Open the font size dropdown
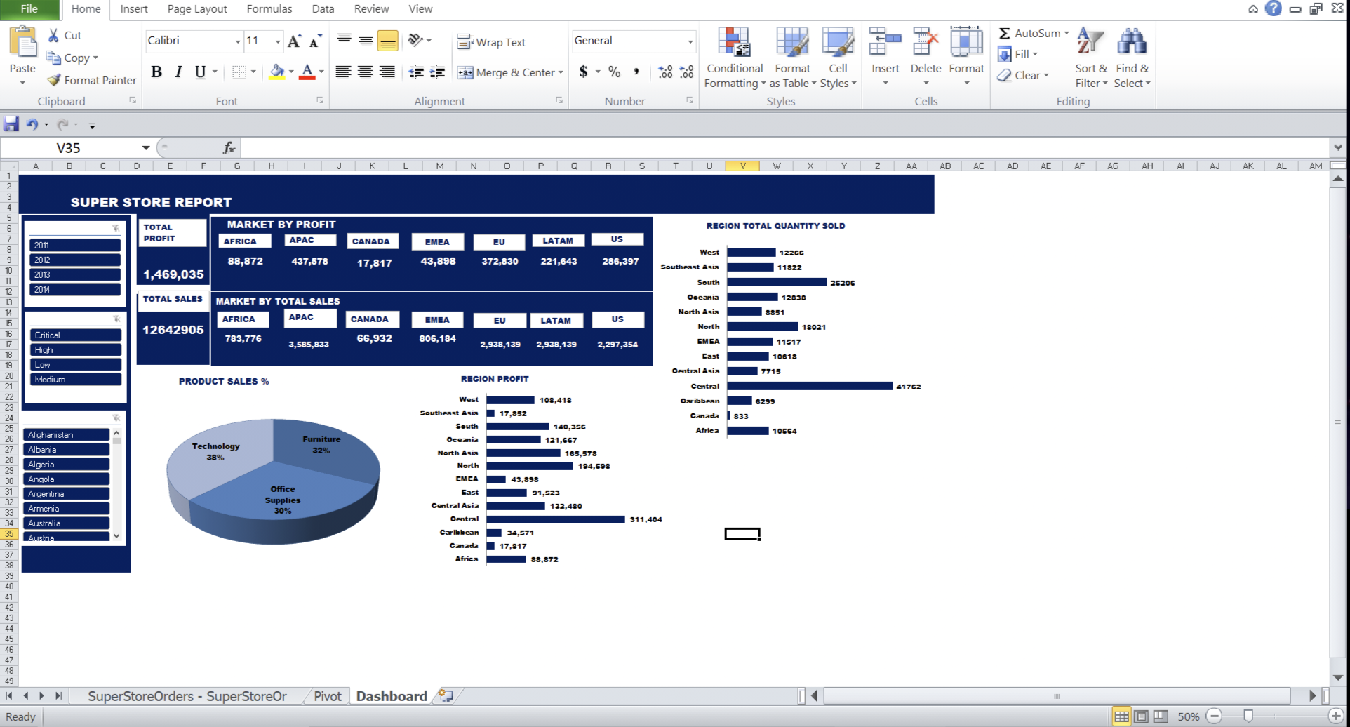Image resolution: width=1350 pixels, height=727 pixels. [278, 41]
